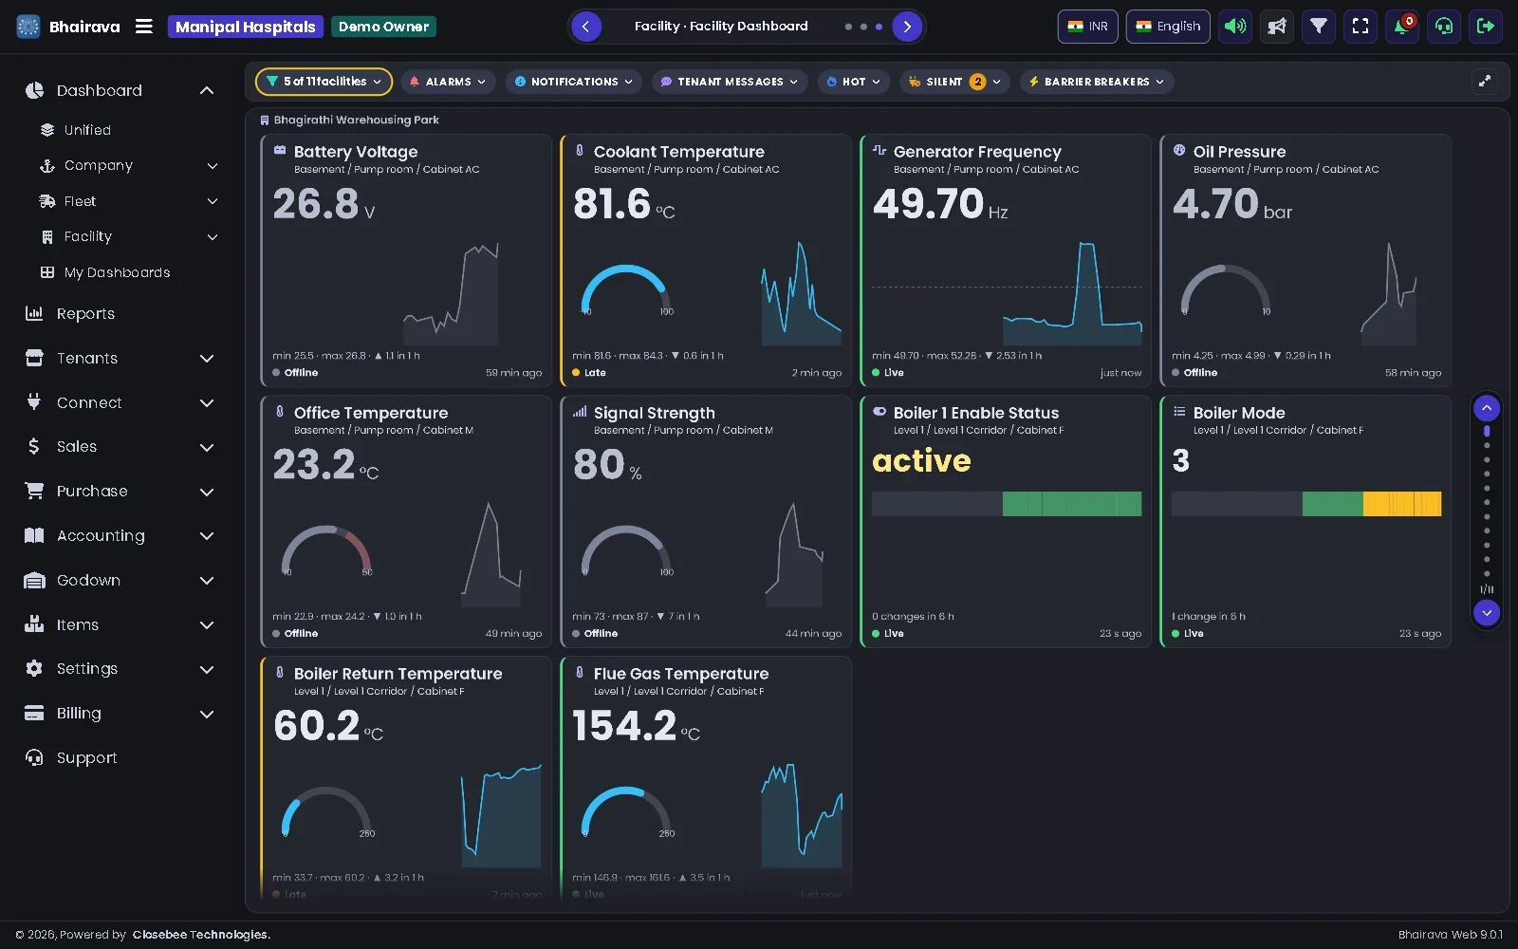Open Flue Gas Temperature card

(706, 778)
